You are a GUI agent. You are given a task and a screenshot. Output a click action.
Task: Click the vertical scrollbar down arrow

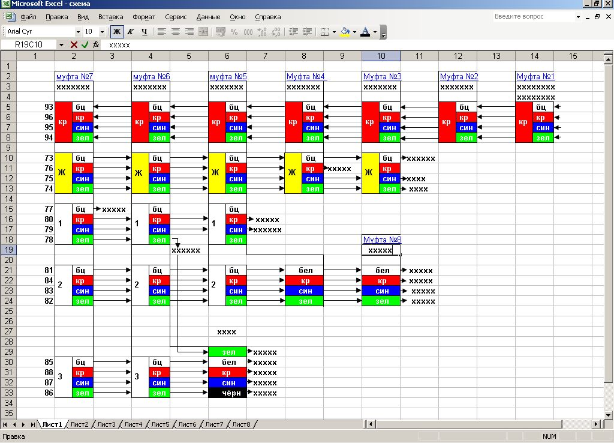pos(608,415)
